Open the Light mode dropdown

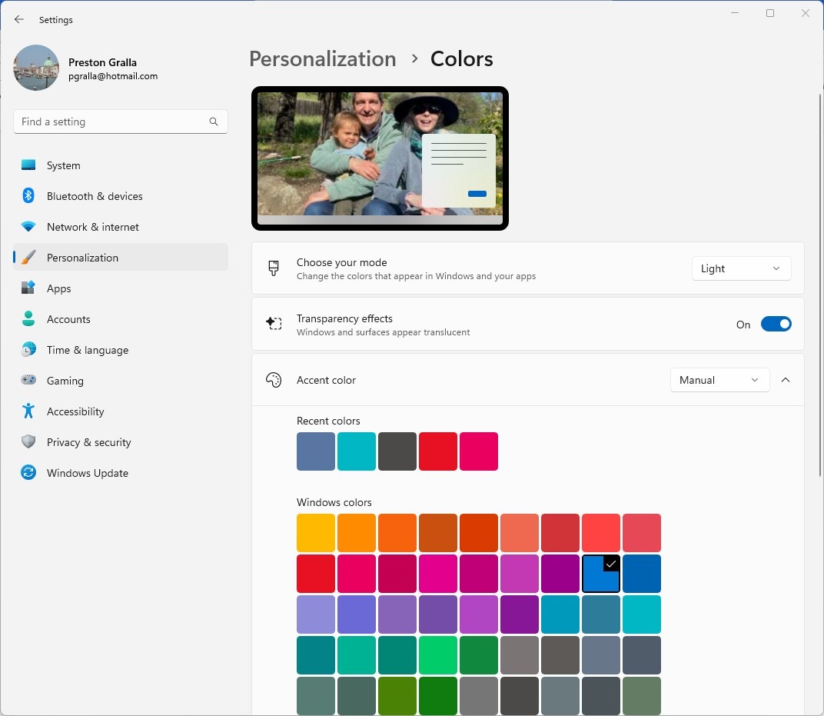point(741,268)
